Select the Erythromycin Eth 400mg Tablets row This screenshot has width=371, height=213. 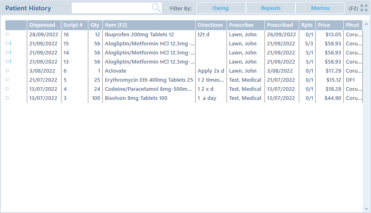[x=149, y=80]
